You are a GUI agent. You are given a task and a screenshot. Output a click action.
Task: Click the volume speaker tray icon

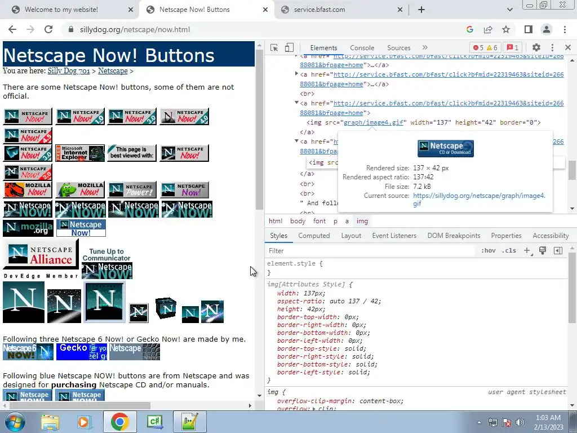tap(520, 422)
